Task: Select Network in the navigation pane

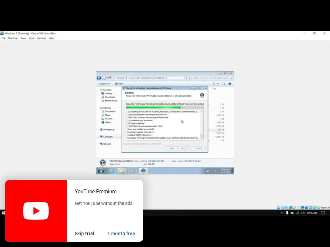Action: click(105, 144)
